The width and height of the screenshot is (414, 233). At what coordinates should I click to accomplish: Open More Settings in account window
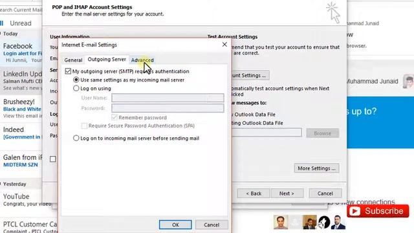(x=316, y=168)
